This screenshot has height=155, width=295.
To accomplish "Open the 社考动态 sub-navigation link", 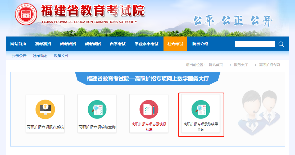I will click(x=40, y=56).
